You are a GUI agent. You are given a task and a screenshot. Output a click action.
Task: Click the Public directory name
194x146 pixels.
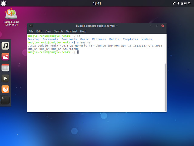[x=114, y=39]
